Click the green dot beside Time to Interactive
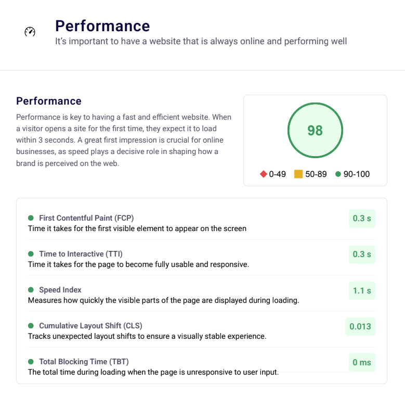Viewport: 405px width, 396px height. click(x=31, y=254)
